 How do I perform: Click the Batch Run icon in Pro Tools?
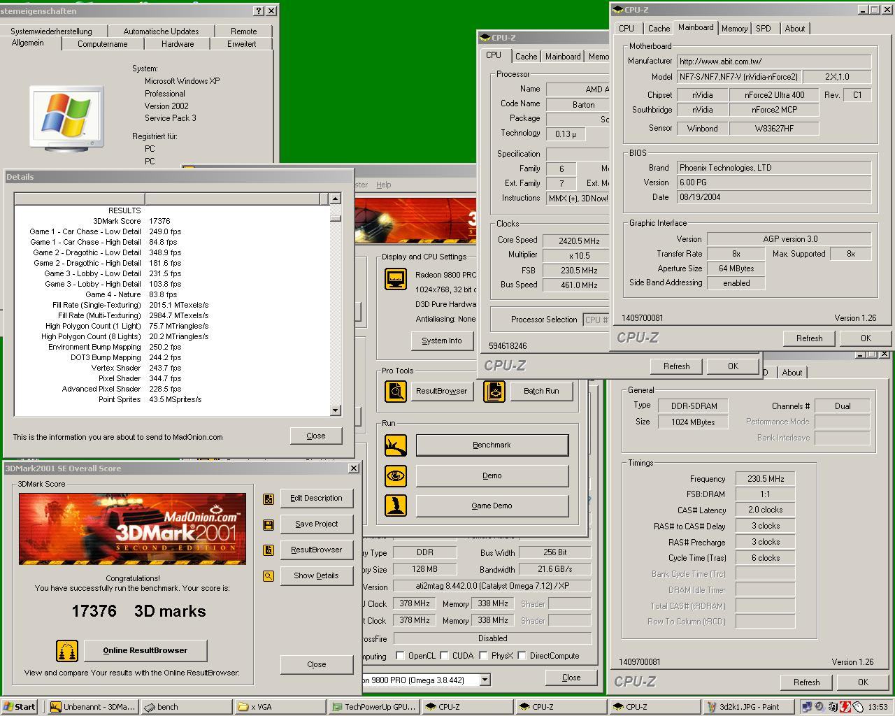tap(494, 391)
